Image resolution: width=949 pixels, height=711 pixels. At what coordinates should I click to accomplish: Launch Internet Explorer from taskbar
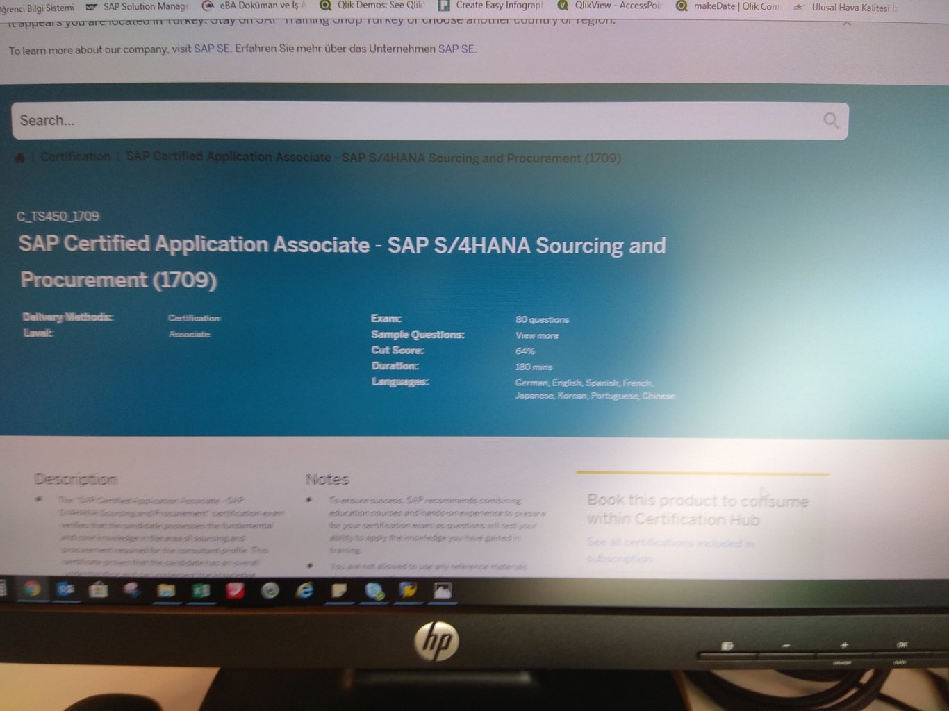click(x=304, y=591)
